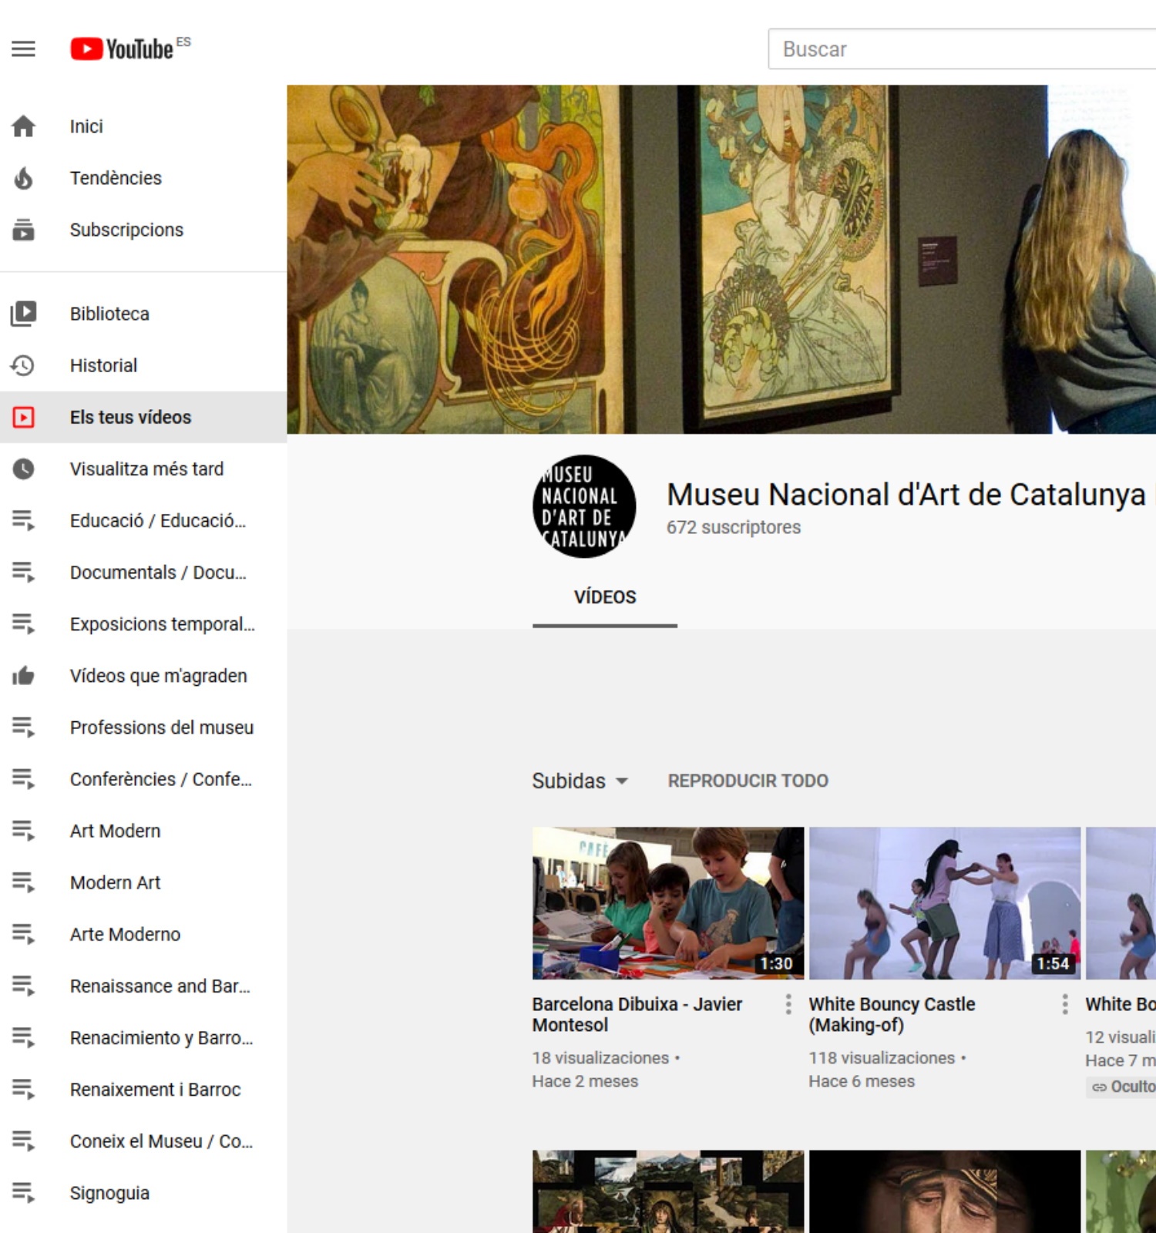Click playlist icon beside Professions del museu

coord(23,727)
